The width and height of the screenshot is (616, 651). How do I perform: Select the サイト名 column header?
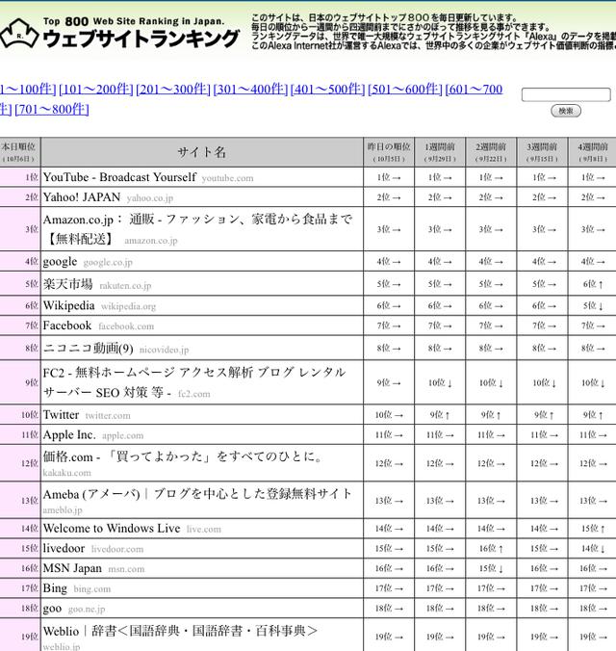point(202,152)
